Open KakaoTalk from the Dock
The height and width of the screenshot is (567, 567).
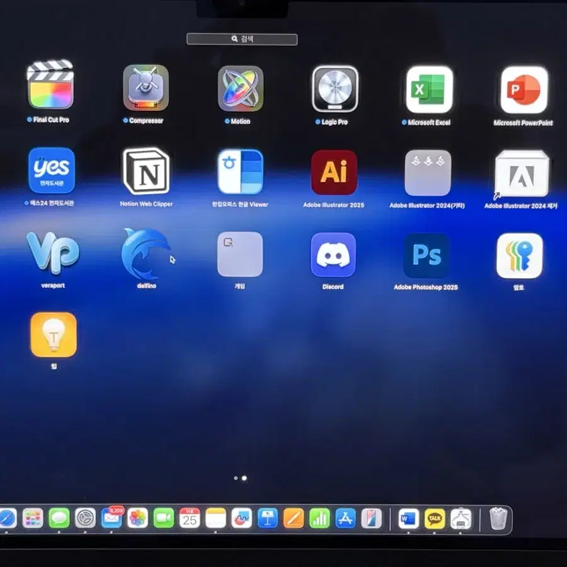point(435,518)
